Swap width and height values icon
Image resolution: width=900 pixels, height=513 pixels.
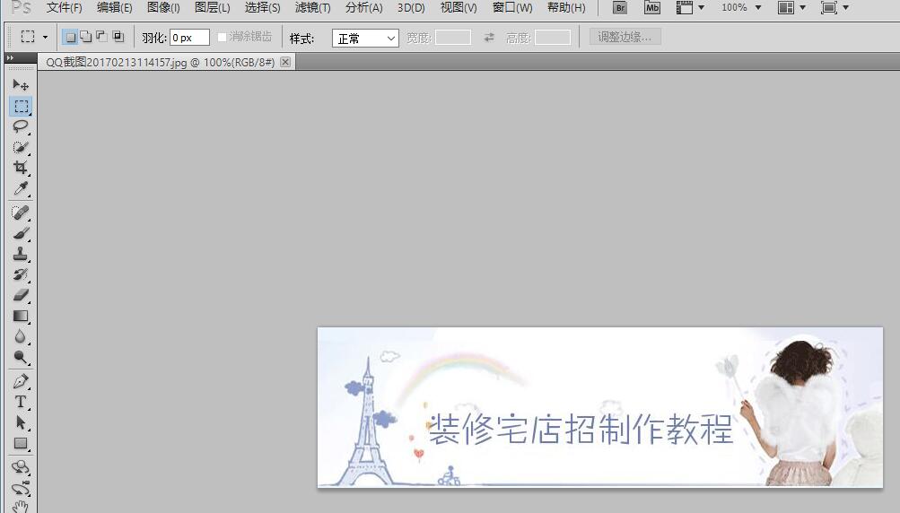click(x=489, y=38)
